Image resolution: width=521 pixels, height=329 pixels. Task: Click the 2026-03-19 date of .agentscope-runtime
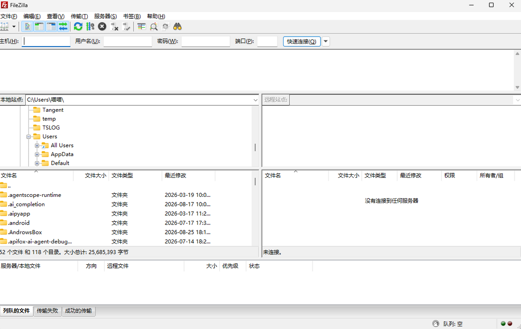(x=188, y=195)
